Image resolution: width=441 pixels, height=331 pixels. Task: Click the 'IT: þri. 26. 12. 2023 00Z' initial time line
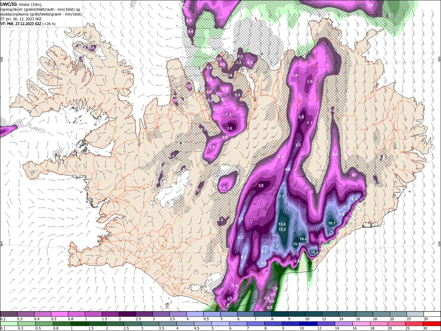21,19
